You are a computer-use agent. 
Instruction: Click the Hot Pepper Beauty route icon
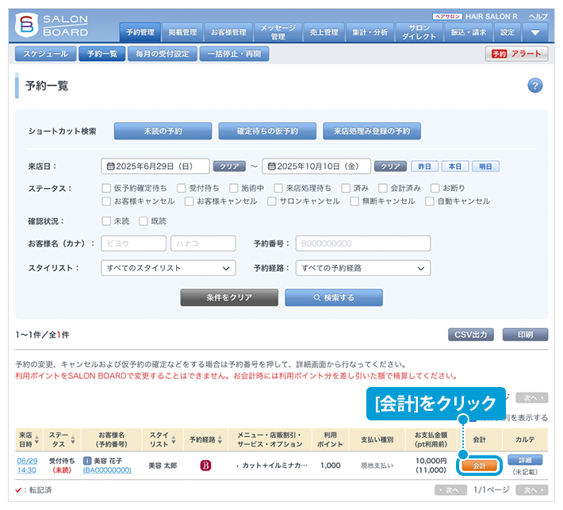point(205,466)
